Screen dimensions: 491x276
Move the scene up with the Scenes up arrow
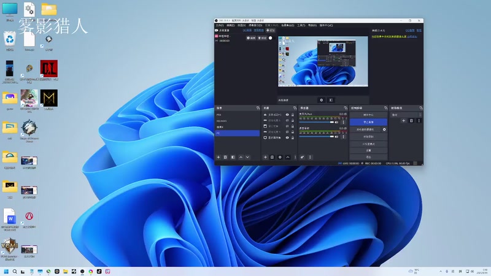(241, 157)
